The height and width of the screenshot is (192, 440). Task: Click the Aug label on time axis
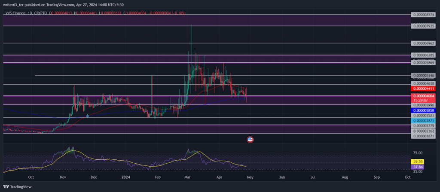click(x=345, y=177)
